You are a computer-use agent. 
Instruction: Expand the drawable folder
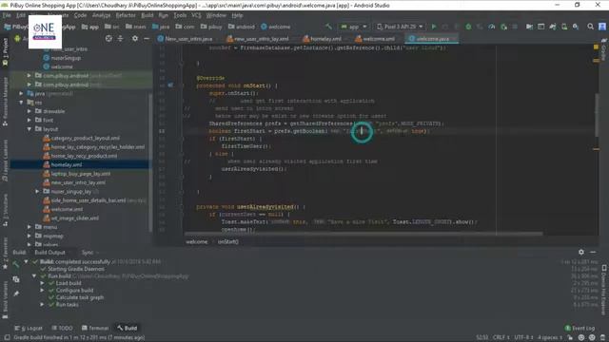click(x=29, y=111)
